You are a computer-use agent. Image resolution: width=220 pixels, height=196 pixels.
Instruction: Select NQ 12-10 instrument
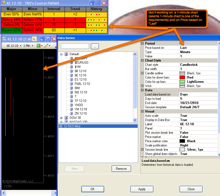coord(81,92)
